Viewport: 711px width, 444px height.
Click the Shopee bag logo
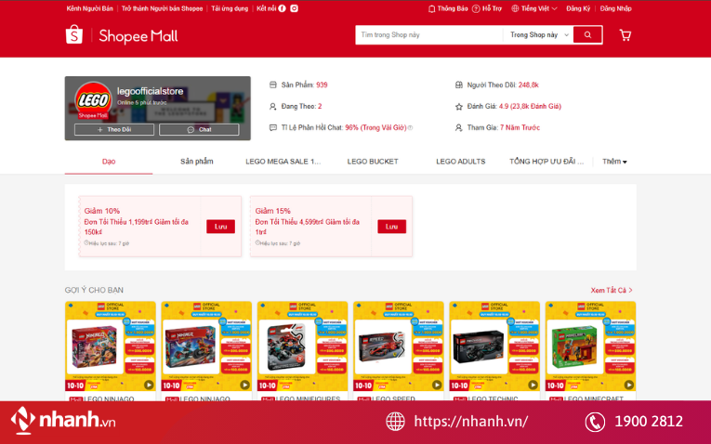click(x=74, y=35)
